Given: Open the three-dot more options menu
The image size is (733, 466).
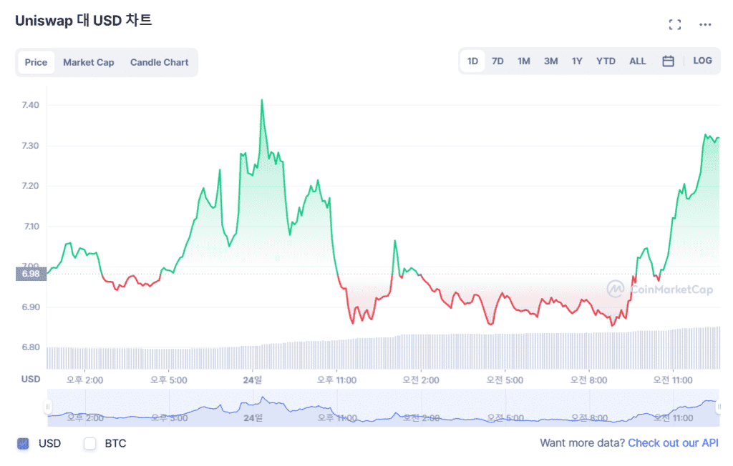Looking at the screenshot, I should [x=705, y=24].
